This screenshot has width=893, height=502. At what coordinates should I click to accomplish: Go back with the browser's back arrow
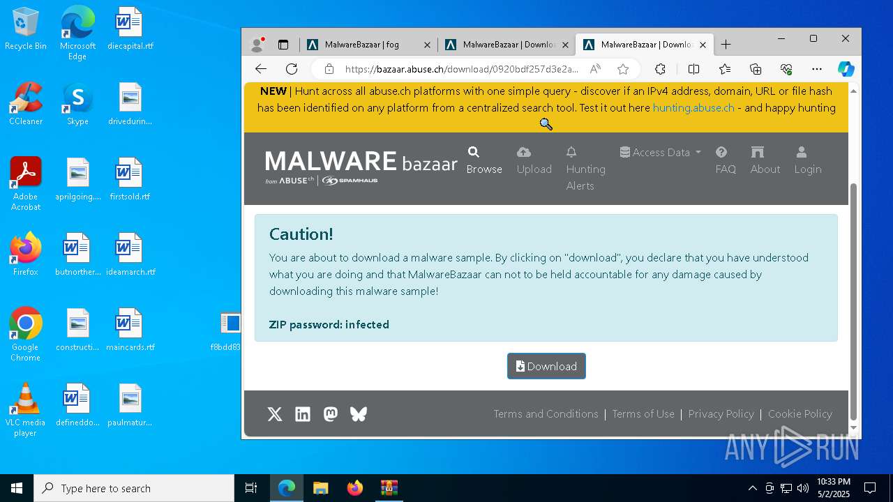[261, 68]
